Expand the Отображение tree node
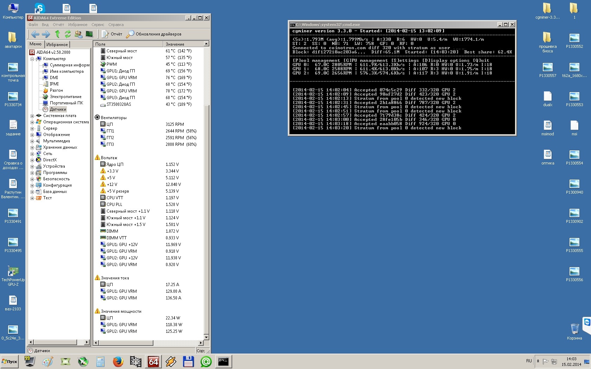 tap(32, 135)
